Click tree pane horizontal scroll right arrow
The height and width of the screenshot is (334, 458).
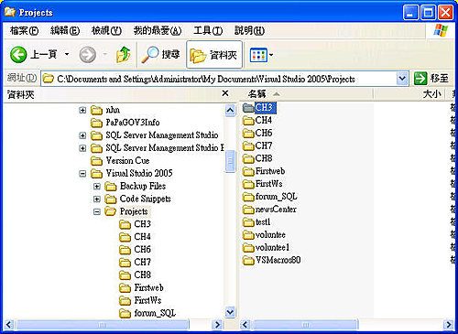click(x=217, y=325)
